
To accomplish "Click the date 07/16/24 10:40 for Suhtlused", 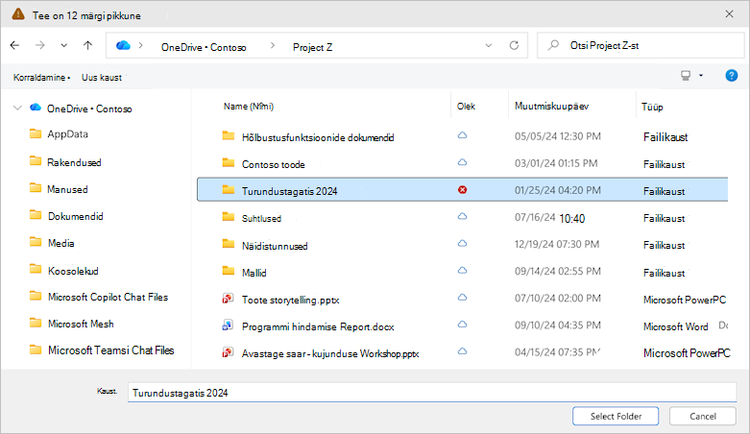I will (549, 218).
